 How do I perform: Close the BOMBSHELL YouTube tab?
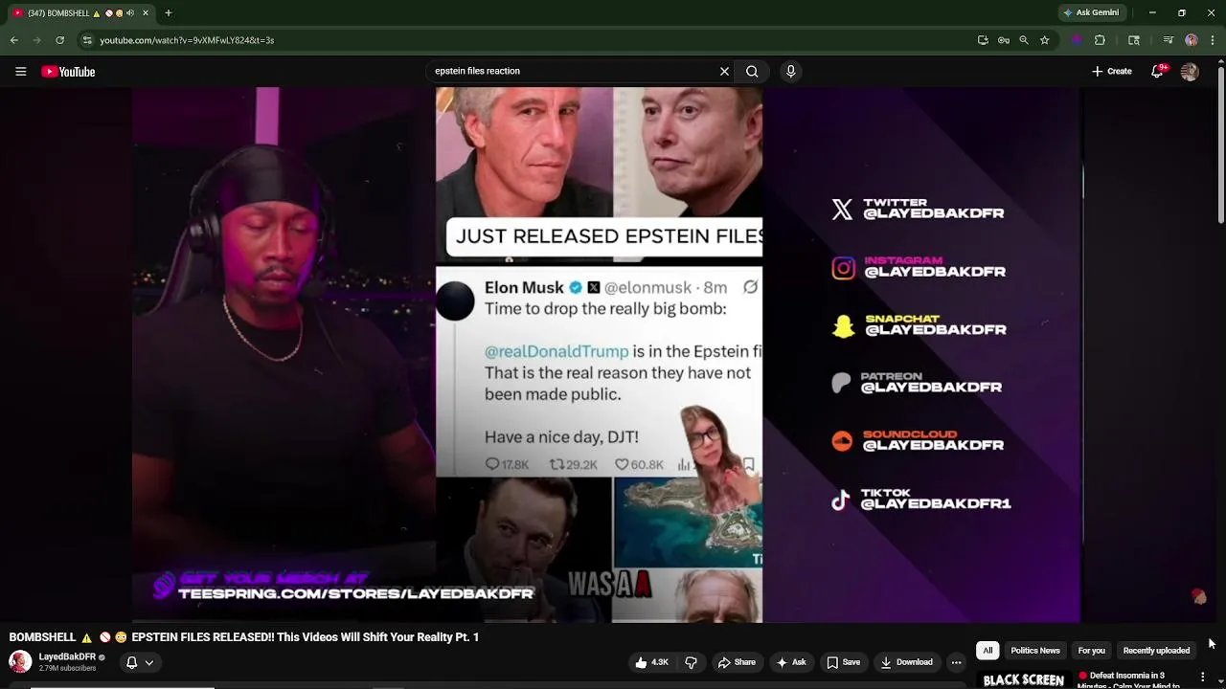[x=148, y=12]
